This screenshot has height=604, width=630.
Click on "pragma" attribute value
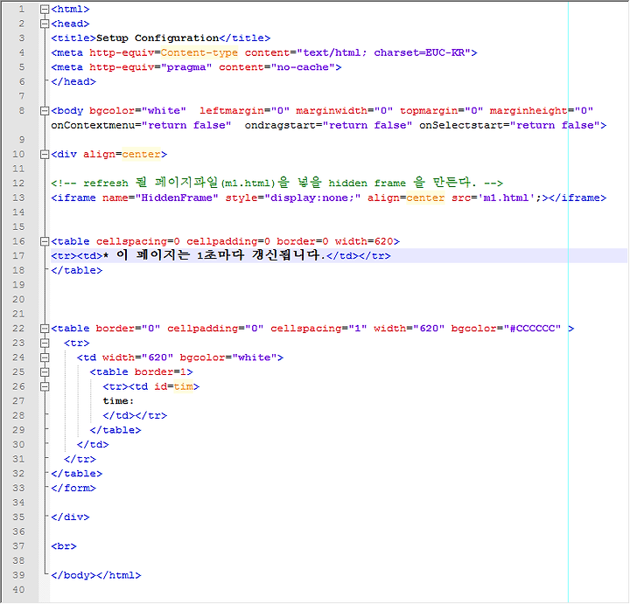click(186, 67)
